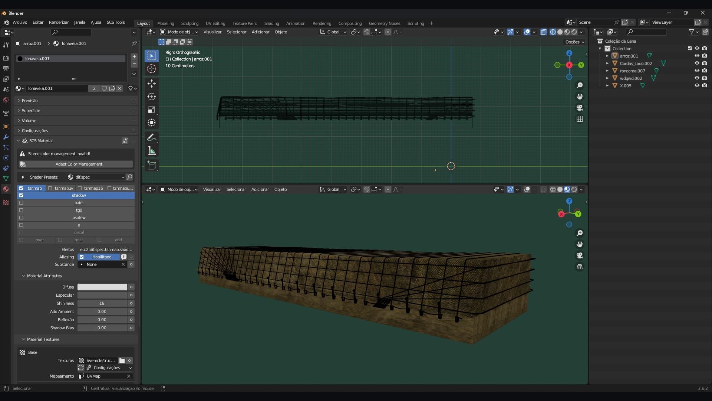The height and width of the screenshot is (401, 712).
Task: Select the Annotate tool in toolbar
Action: (152, 138)
